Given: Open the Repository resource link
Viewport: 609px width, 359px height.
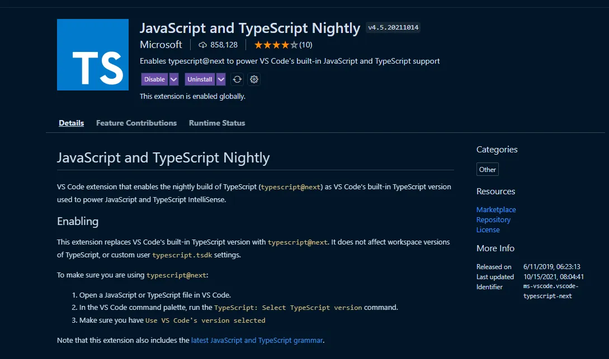Looking at the screenshot, I should coord(493,219).
